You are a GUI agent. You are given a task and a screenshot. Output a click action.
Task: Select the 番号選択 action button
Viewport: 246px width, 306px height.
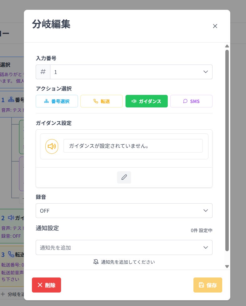point(57,101)
